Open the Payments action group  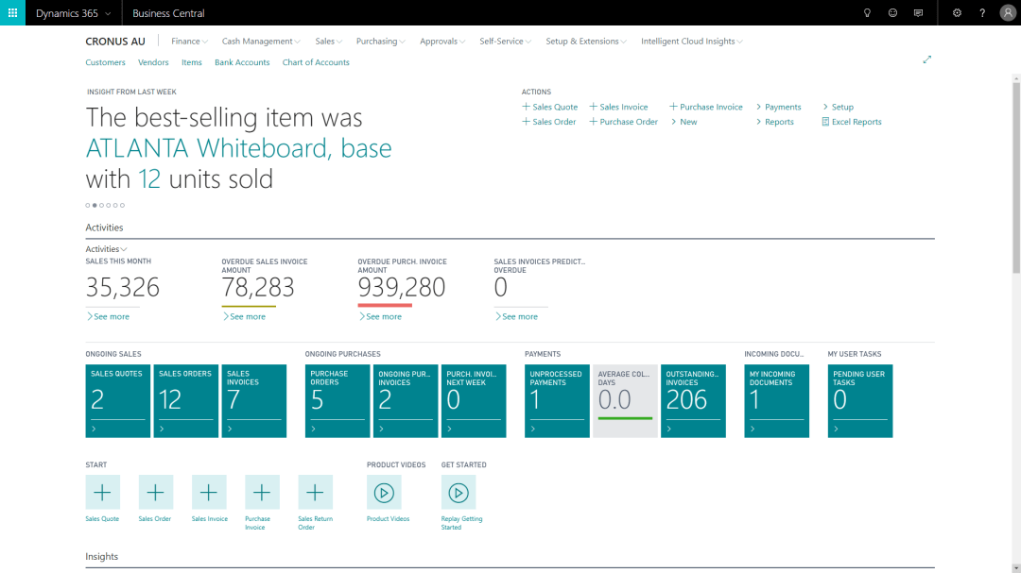click(x=778, y=107)
